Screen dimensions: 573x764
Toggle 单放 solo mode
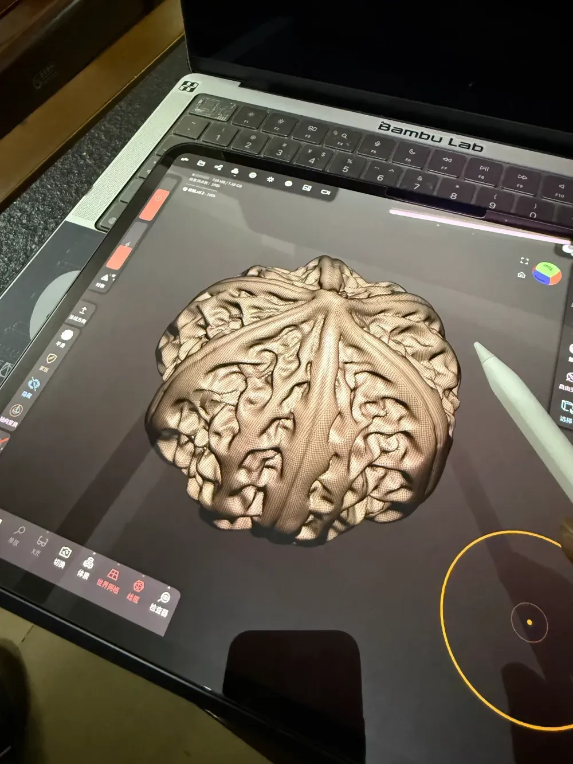coord(17,535)
